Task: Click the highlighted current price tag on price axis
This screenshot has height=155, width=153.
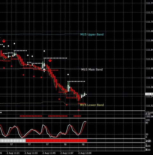Action: coord(149,94)
